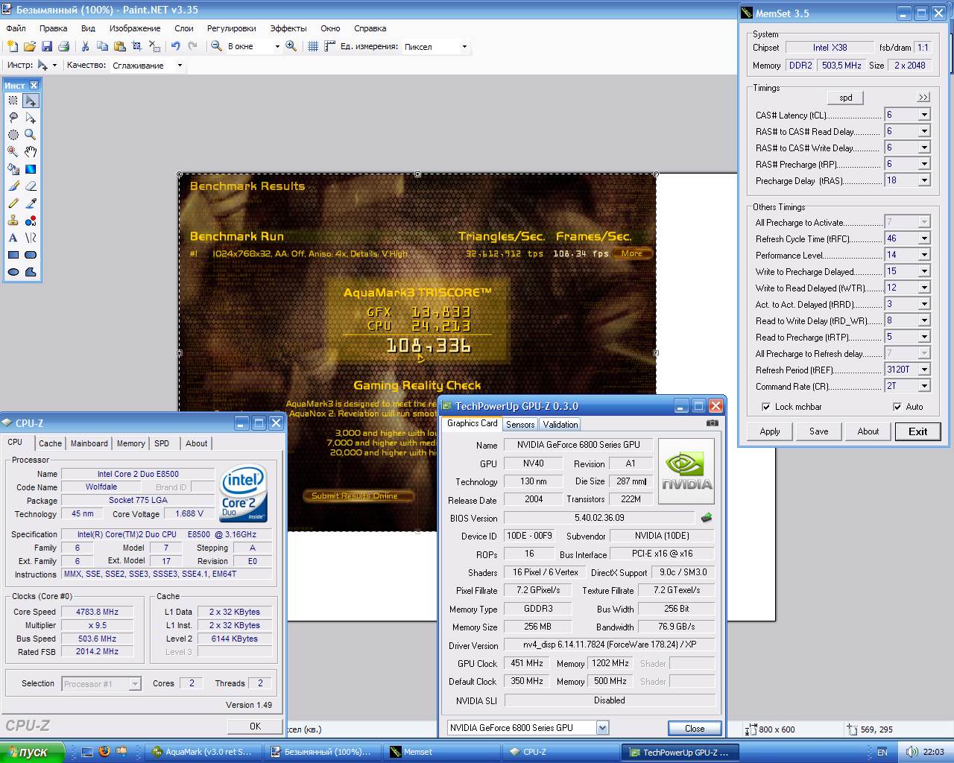Image resolution: width=954 pixels, height=763 pixels.
Task: Select the Rectangle shape tool
Action: 13,255
